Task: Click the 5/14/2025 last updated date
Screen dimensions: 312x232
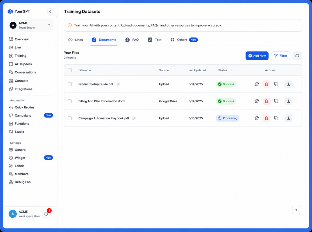Action: 196,84
